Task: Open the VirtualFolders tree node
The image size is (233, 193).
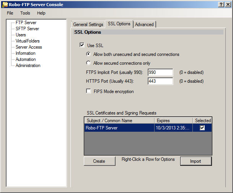Action: [28, 41]
